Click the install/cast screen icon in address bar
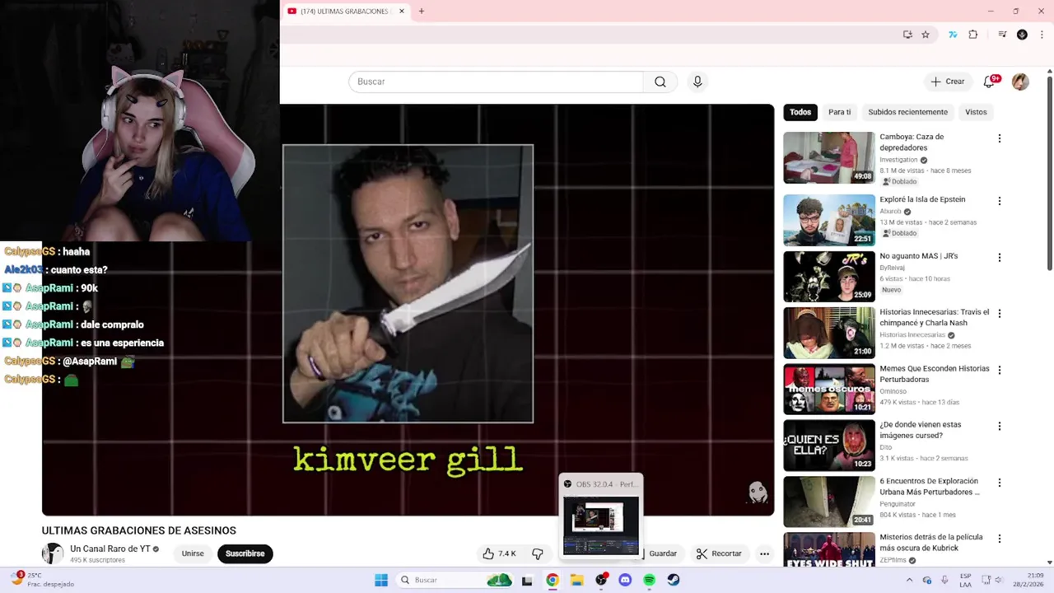This screenshot has width=1054, height=593. coord(907,35)
